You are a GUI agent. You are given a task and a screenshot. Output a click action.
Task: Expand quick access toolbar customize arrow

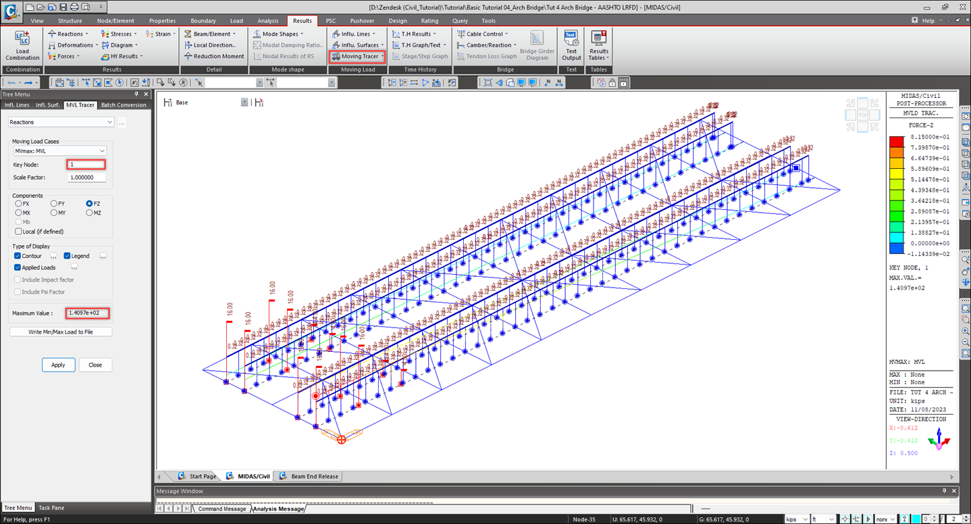(x=101, y=7)
